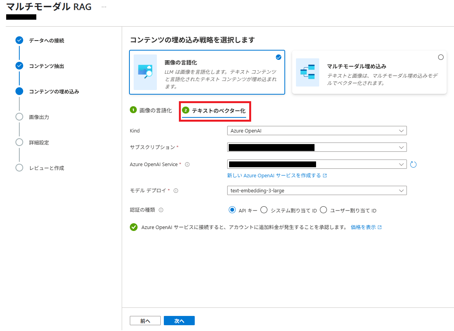
Task: Click the コンテンツ抽出 completed step icon
Action: [x=19, y=66]
